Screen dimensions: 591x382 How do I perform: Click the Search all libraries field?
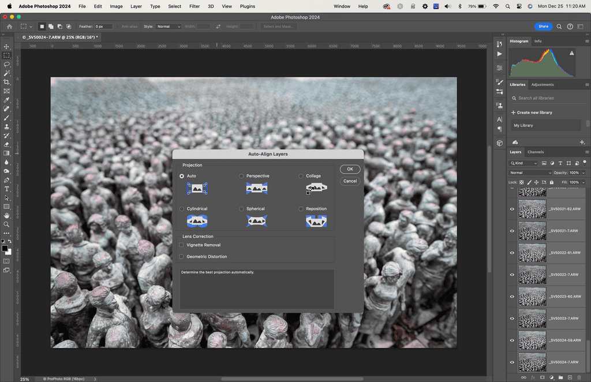548,98
